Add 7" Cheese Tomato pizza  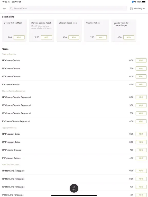pos(141,85)
